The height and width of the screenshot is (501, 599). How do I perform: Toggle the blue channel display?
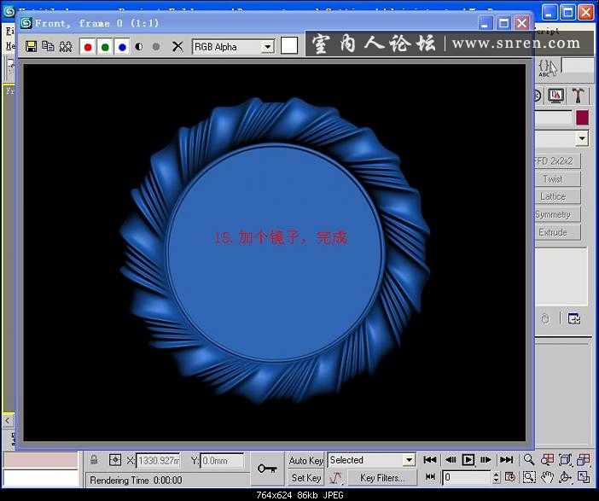point(122,47)
